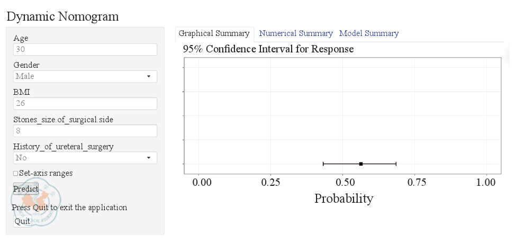Select the Model Summary tab

[x=369, y=33]
